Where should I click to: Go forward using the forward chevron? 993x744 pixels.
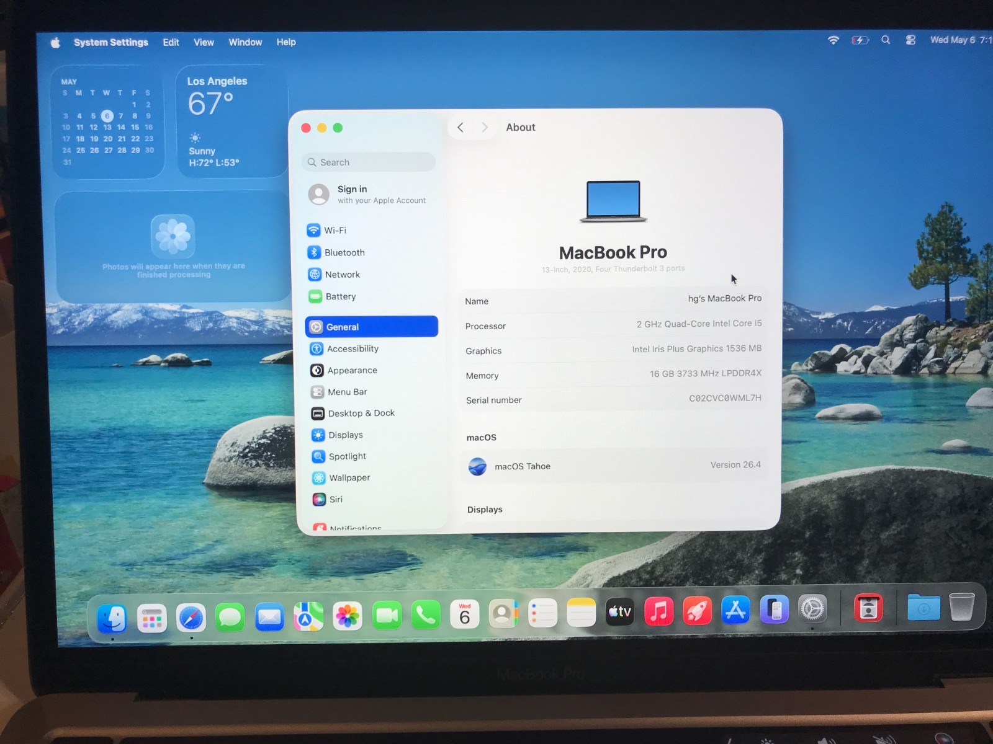(485, 127)
